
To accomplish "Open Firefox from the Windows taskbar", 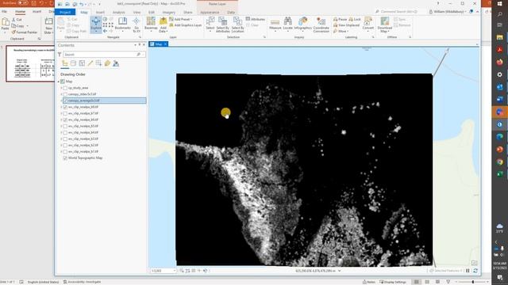I will pyautogui.click(x=499, y=62).
